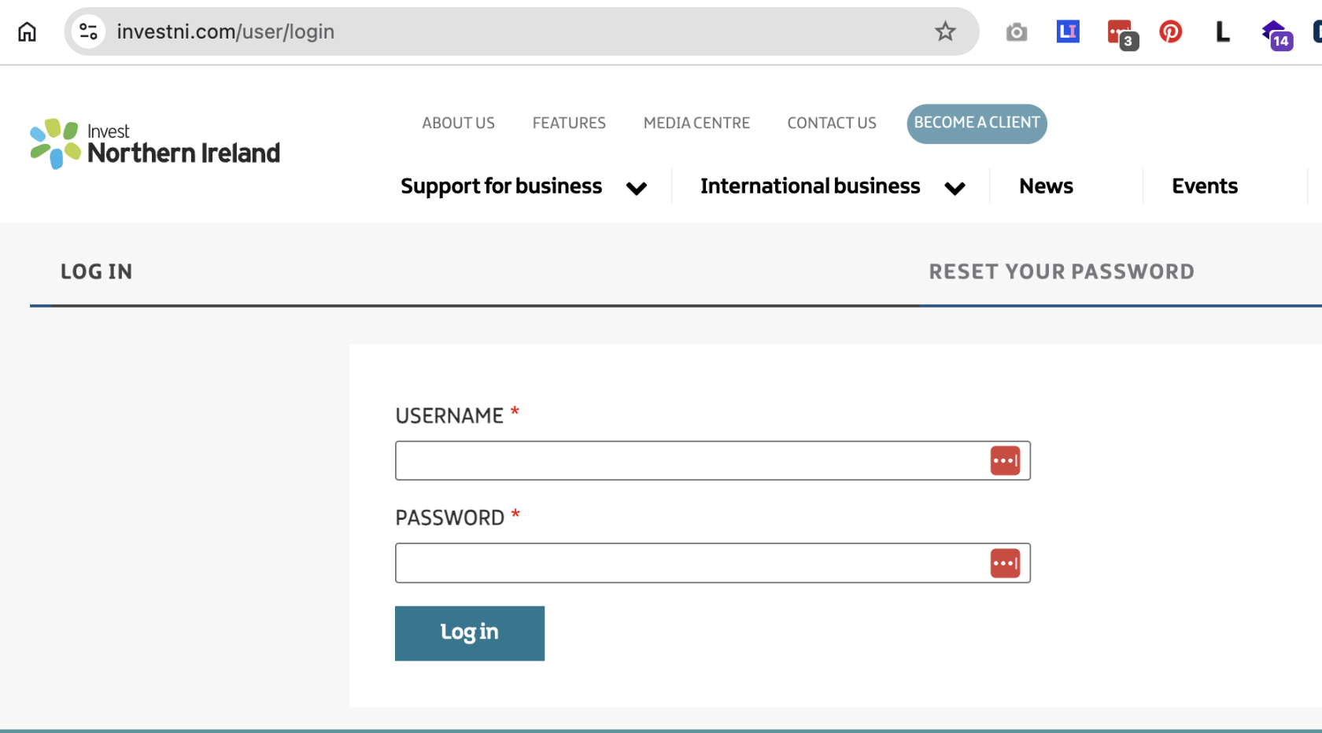
Task: Click the camera screenshot extension icon
Action: click(x=1016, y=32)
